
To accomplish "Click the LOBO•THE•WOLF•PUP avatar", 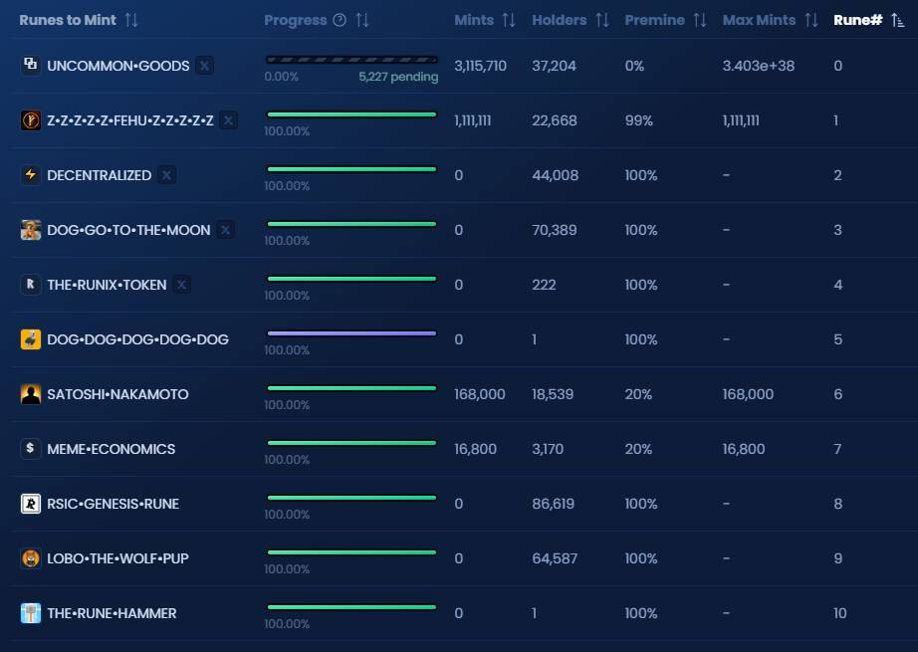I will 31,558.
